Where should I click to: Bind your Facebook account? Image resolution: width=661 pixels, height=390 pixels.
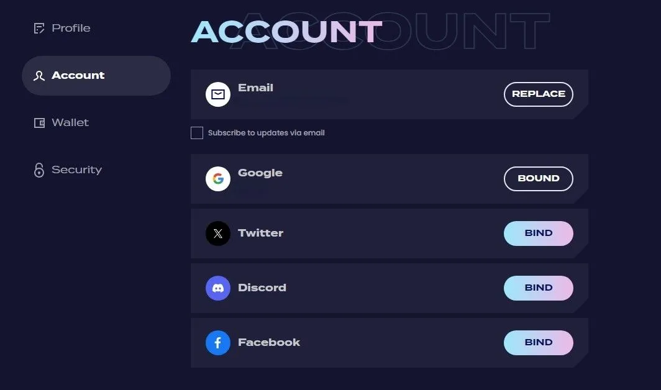click(538, 342)
